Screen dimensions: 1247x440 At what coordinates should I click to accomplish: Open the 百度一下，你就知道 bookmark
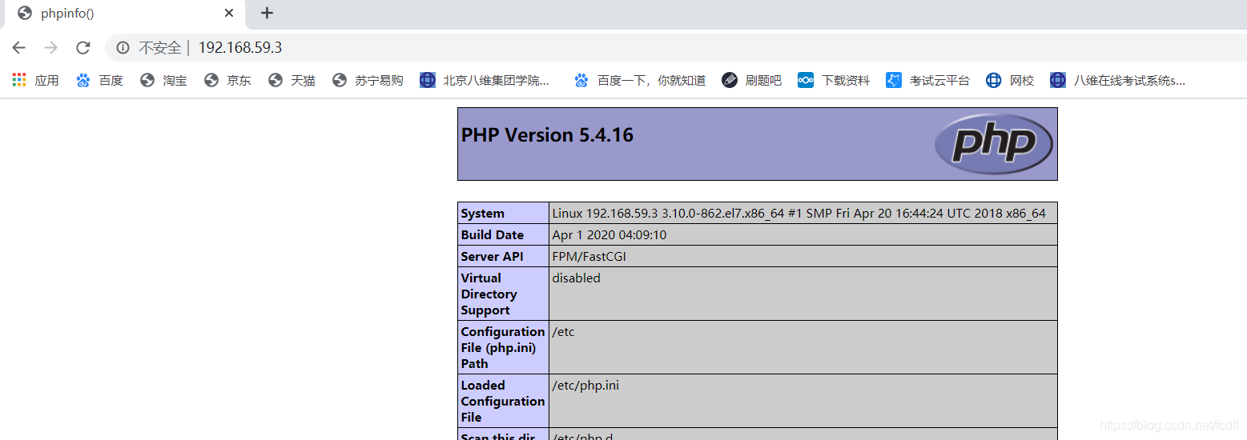640,80
